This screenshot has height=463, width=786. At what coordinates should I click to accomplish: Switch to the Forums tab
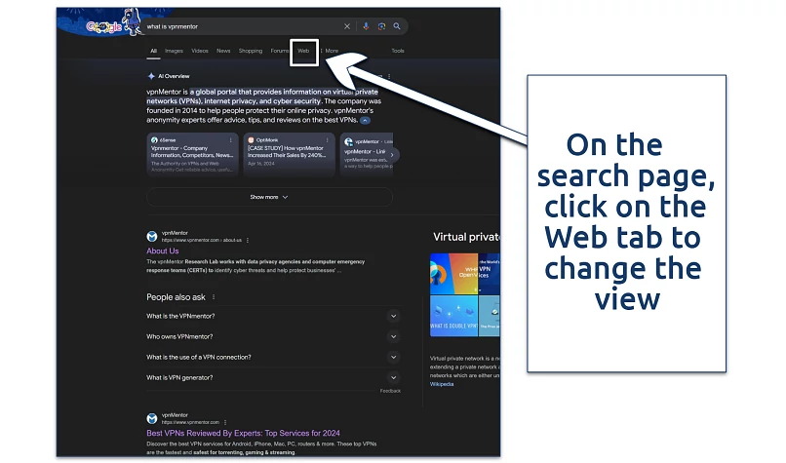coord(279,51)
